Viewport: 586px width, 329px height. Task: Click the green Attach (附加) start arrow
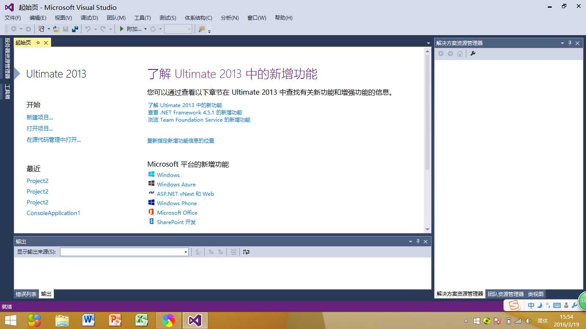click(122, 29)
